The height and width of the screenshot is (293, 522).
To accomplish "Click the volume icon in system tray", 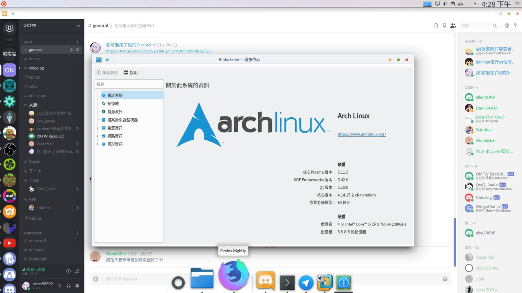I will (445, 4).
